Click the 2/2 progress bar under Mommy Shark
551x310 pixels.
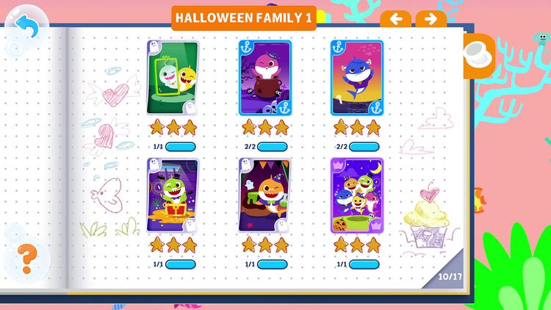[x=273, y=147]
